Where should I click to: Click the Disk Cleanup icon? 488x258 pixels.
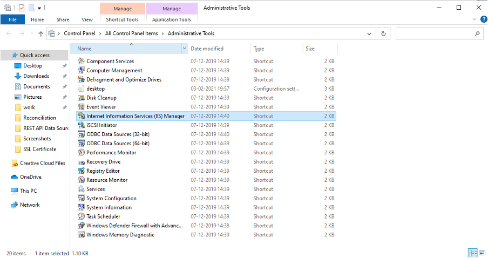[82, 98]
